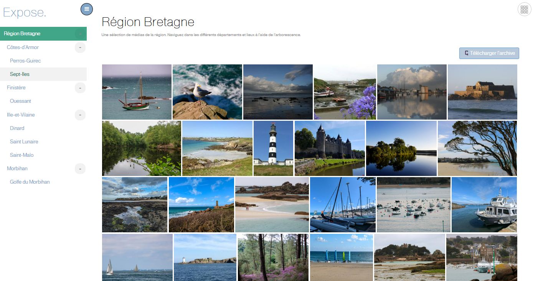This screenshot has width=533, height=281.
Task: Open the seagull on rock photo
Action: (x=207, y=92)
